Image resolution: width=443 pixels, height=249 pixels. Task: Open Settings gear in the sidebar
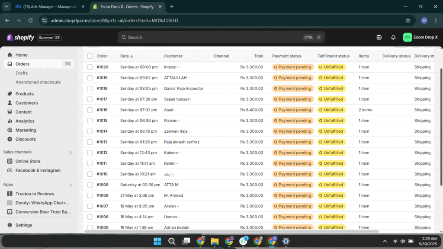[x=10, y=225]
